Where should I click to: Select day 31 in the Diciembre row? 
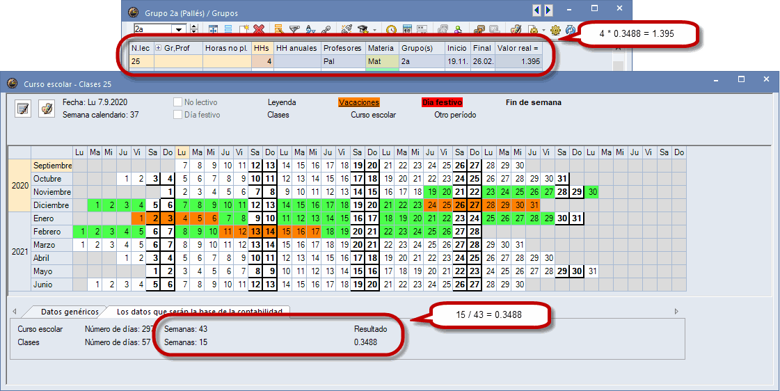click(x=533, y=205)
